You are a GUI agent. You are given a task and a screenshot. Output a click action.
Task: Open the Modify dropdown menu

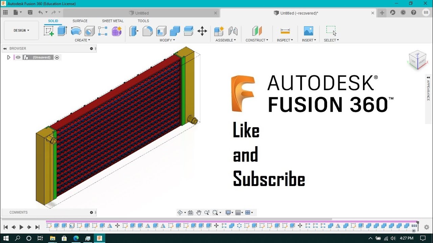click(167, 40)
